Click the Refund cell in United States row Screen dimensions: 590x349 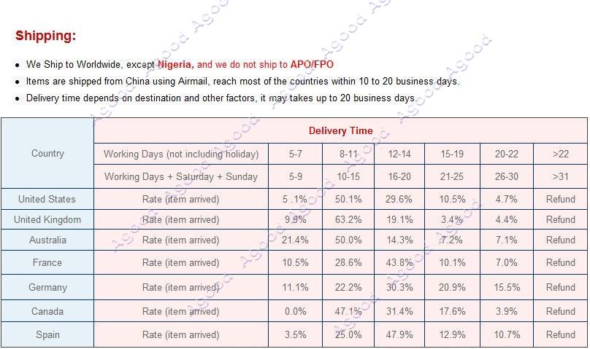click(x=560, y=199)
